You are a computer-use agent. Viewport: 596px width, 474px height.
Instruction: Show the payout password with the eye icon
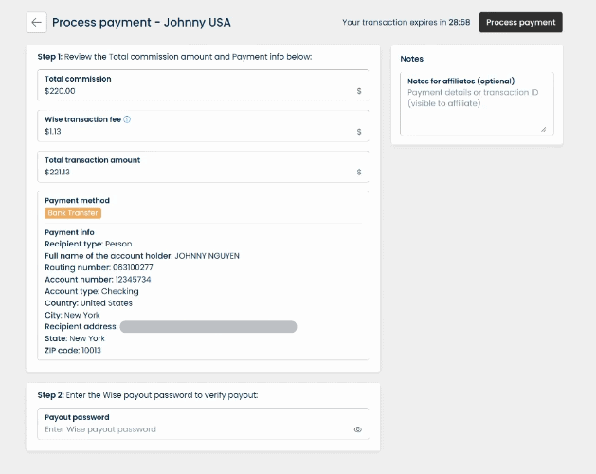pos(358,429)
